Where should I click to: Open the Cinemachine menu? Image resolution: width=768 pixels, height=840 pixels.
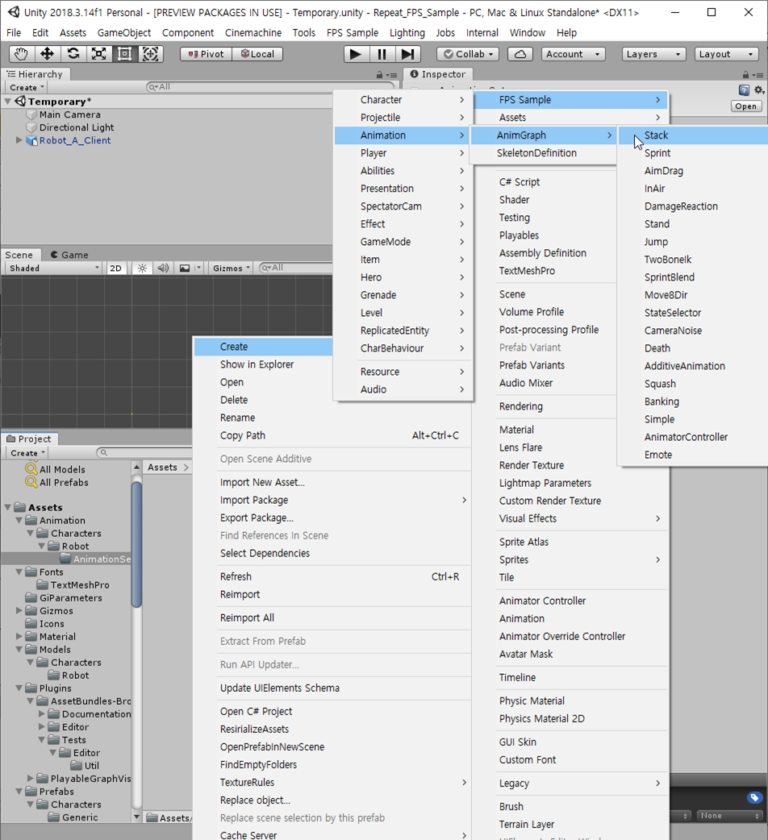click(x=253, y=33)
